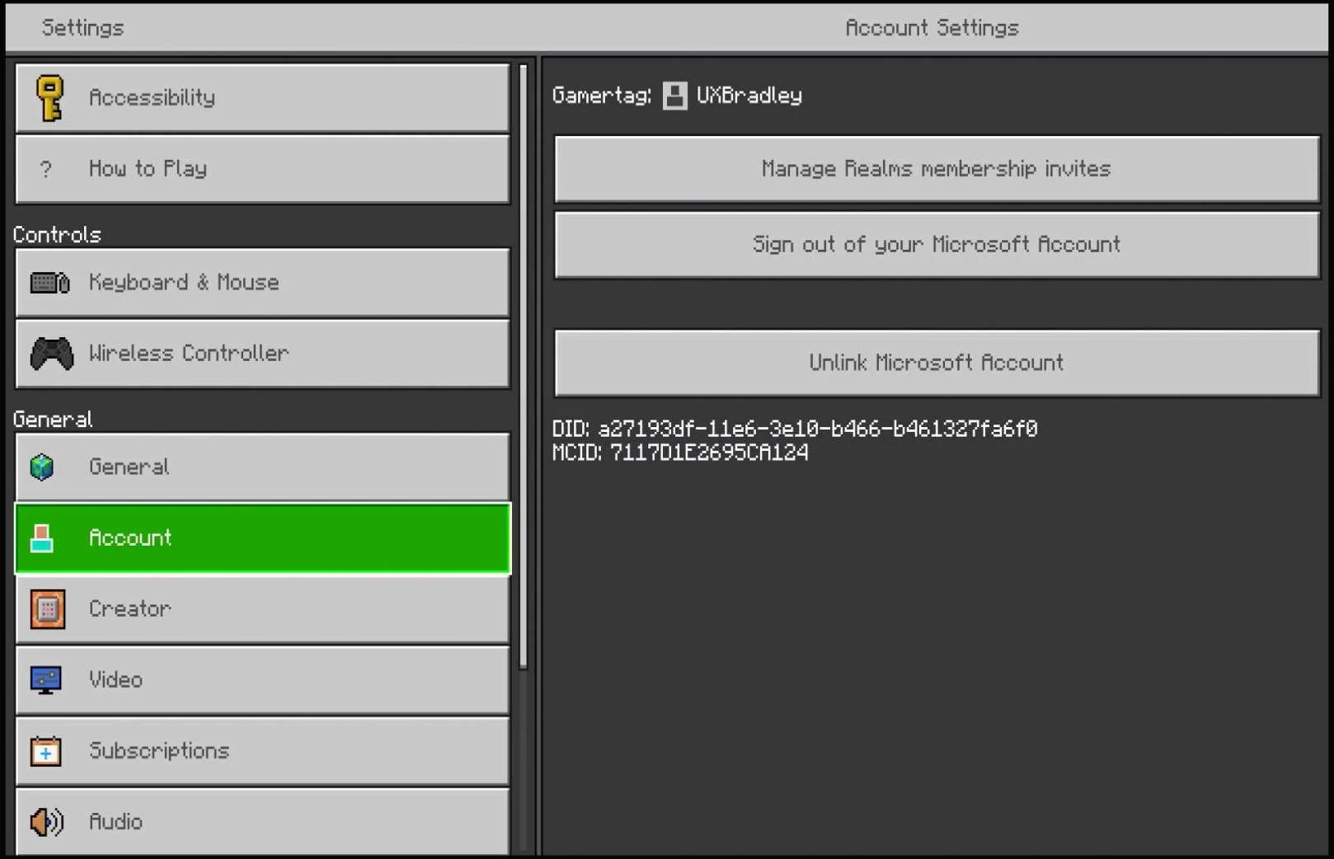Screen dimensions: 1334x859
Task: Click the Controls section heading
Action: [57, 235]
